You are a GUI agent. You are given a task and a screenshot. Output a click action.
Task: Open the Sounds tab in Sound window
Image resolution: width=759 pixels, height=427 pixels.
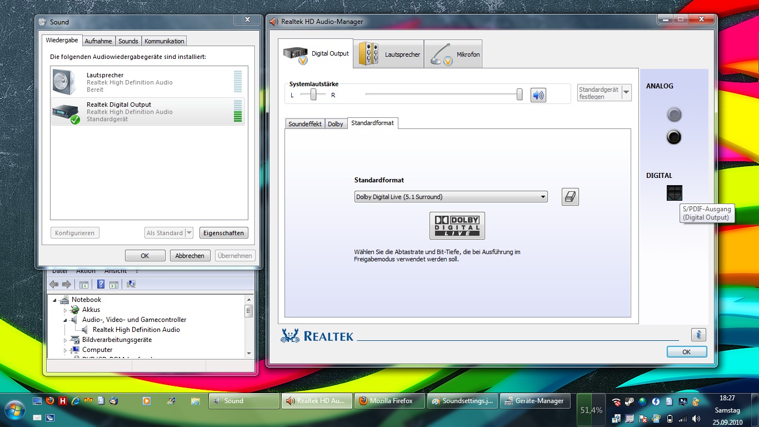point(128,41)
